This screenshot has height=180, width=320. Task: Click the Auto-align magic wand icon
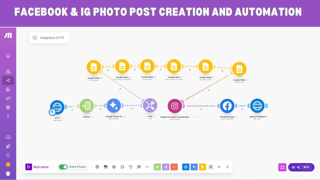(x=139, y=167)
